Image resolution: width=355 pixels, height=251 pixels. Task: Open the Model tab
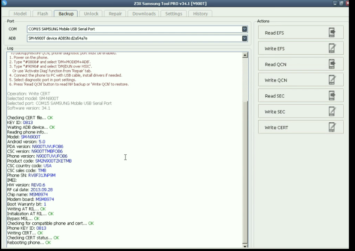[x=20, y=13]
